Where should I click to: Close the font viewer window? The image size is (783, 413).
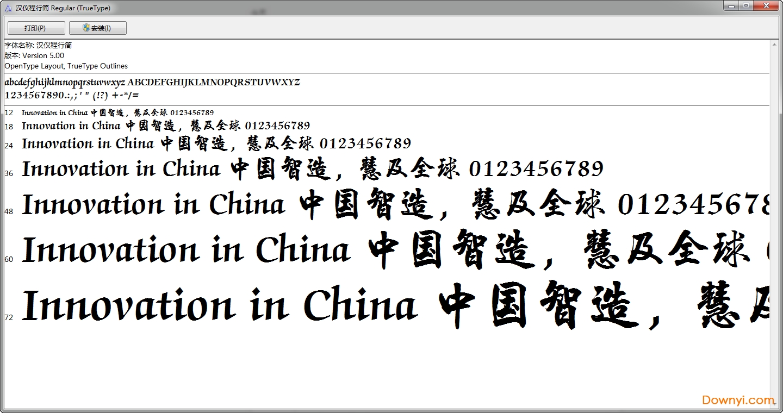pyautogui.click(x=767, y=6)
